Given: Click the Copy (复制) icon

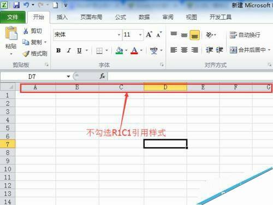Looking at the screenshot, I should [x=26, y=42].
